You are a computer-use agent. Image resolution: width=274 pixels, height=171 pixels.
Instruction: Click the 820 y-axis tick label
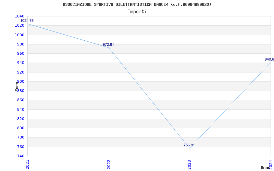click(21, 119)
